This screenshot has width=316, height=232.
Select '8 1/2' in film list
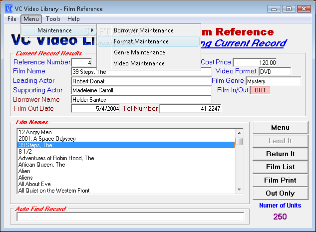(126, 152)
